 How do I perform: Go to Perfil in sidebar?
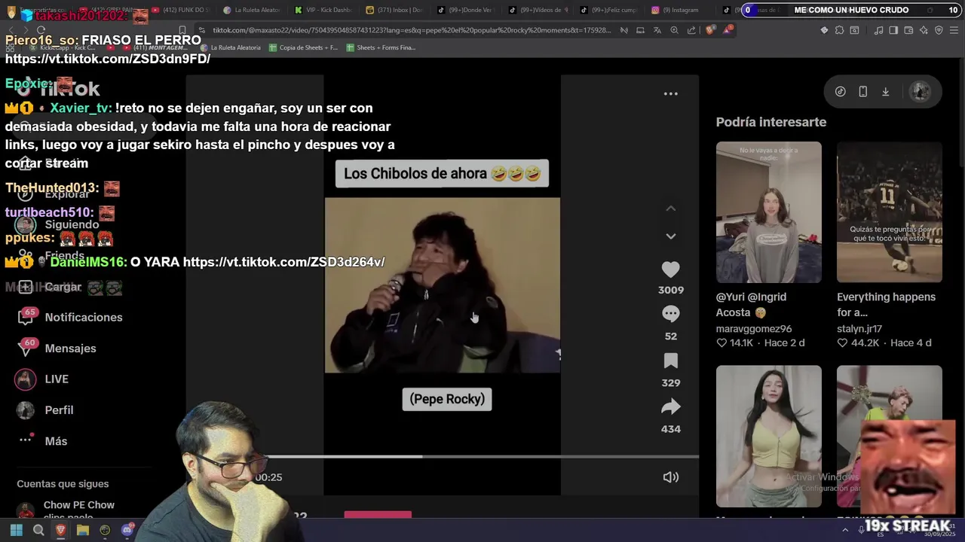45,410
